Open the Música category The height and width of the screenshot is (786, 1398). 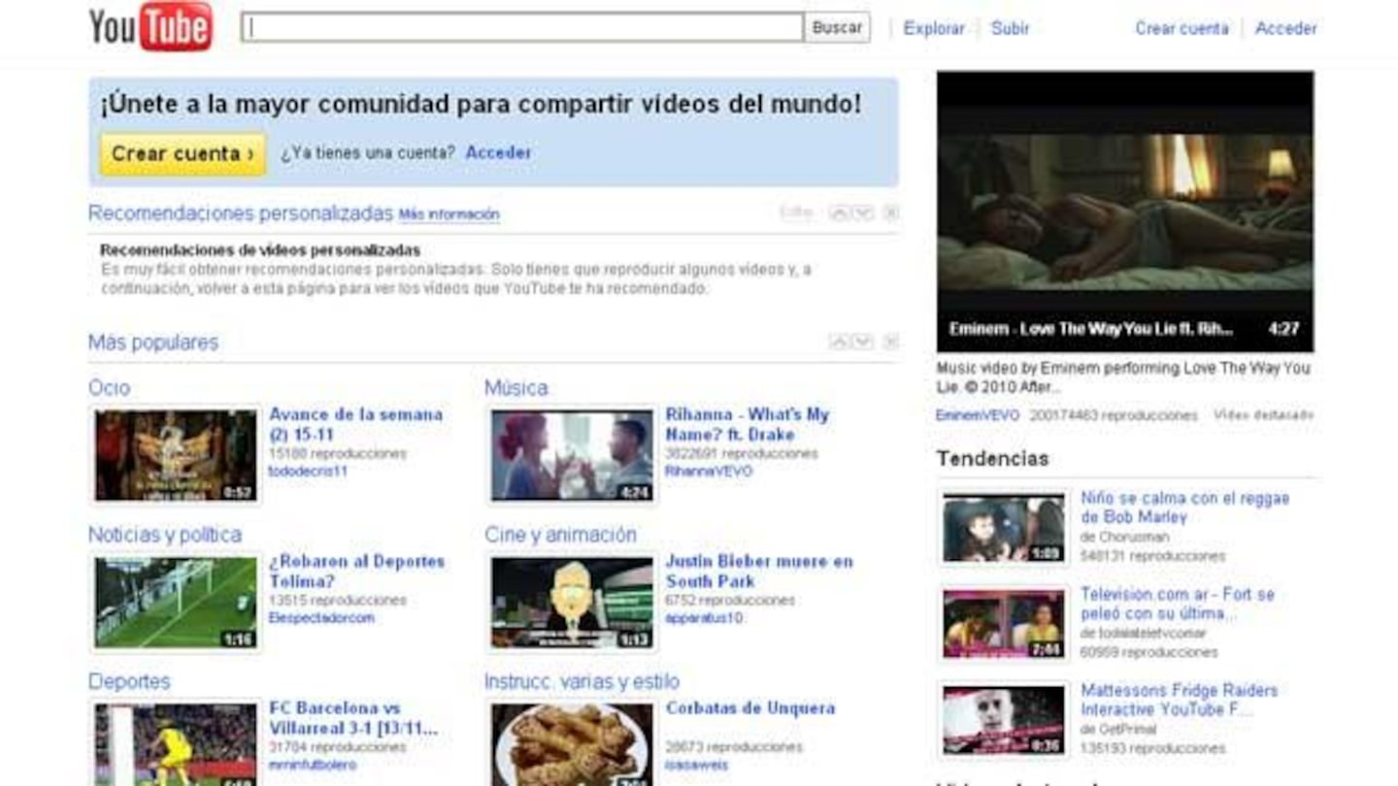click(x=516, y=388)
